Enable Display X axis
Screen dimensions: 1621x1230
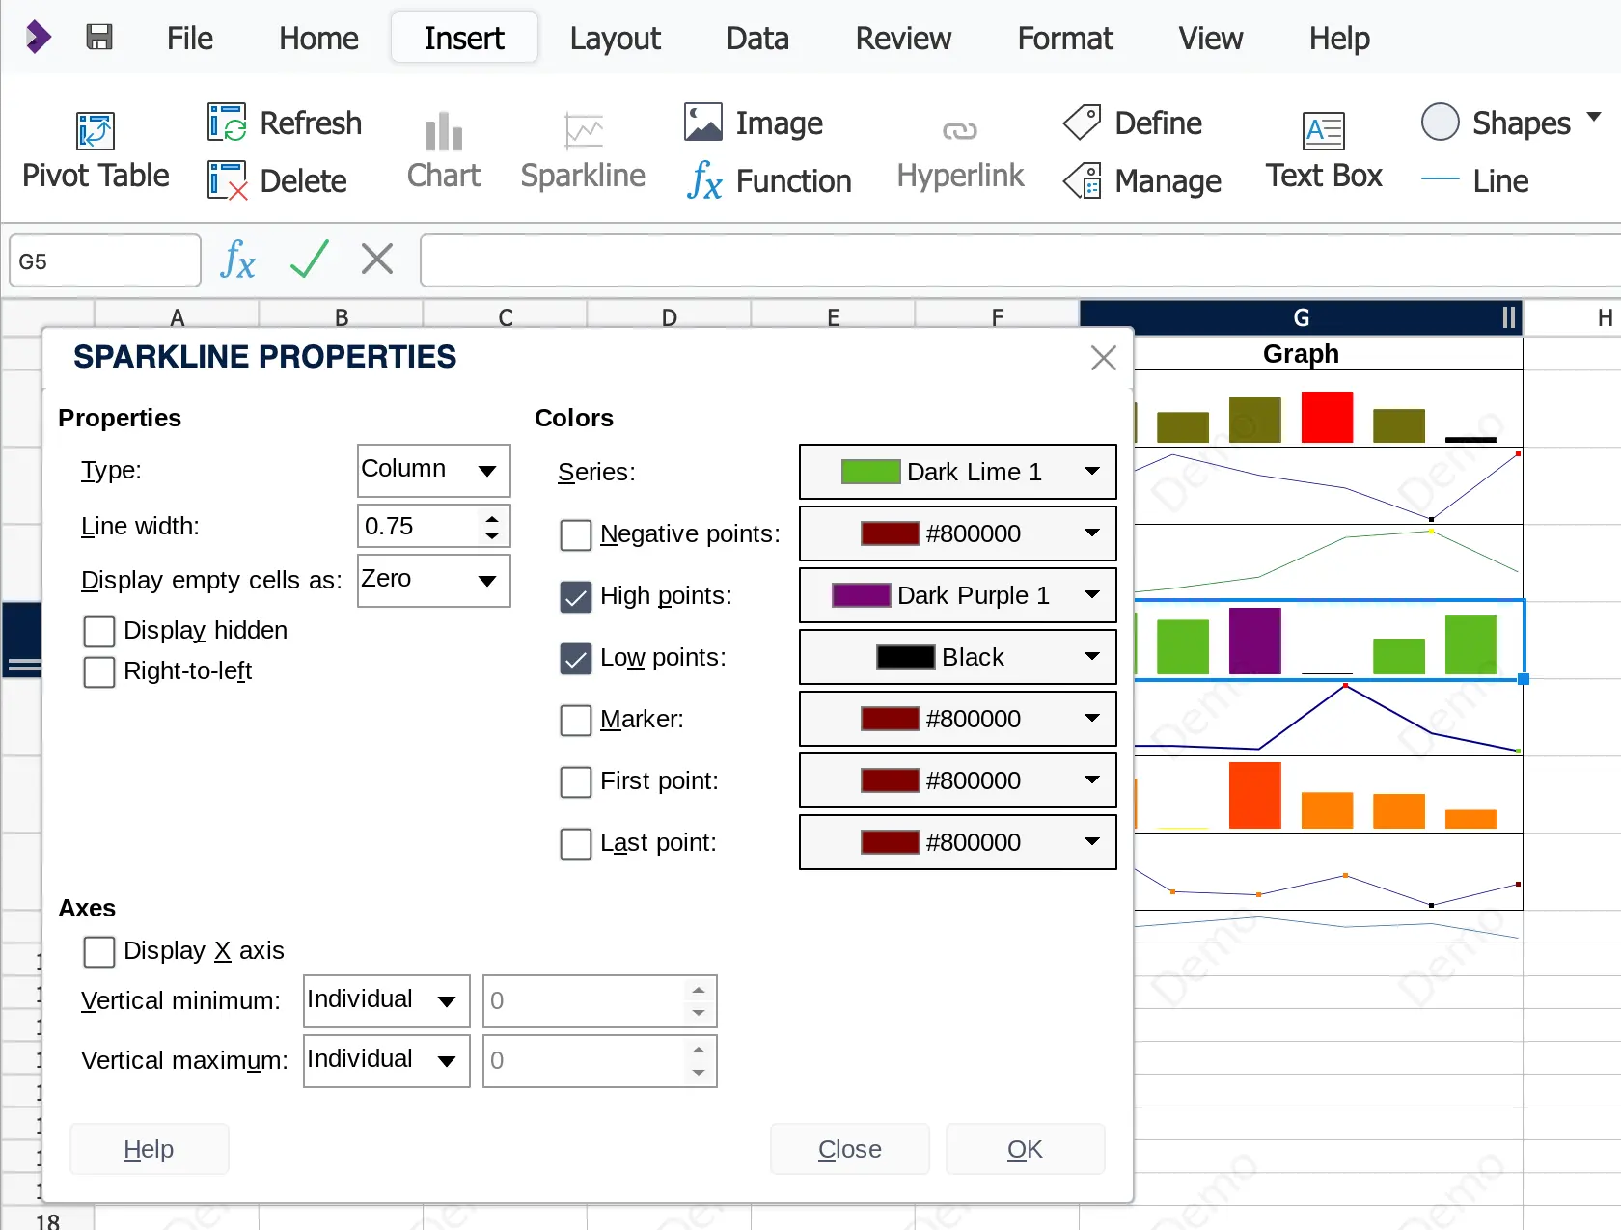[x=98, y=951]
